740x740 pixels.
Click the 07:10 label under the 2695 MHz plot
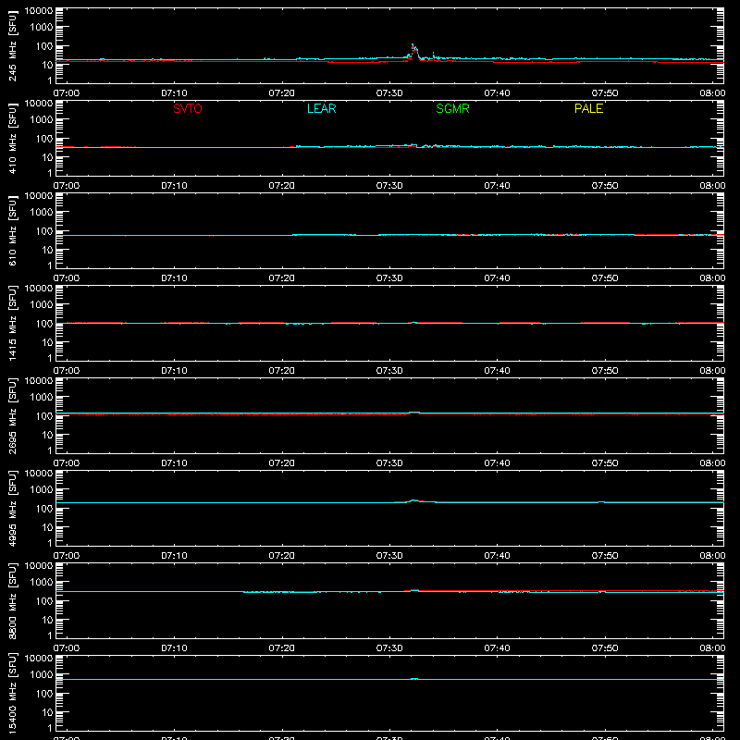tap(174, 463)
